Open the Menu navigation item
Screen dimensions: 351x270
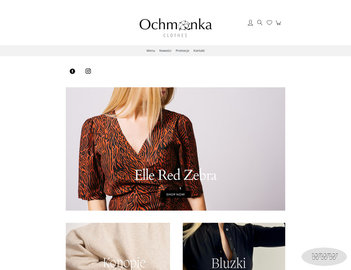tap(151, 50)
